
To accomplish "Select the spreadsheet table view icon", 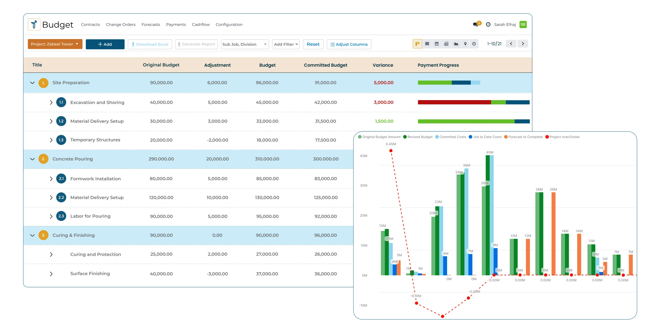I will [446, 44].
